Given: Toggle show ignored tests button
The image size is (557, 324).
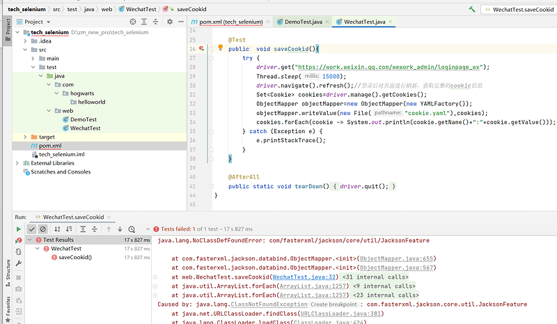Looking at the screenshot, I should [x=43, y=229].
